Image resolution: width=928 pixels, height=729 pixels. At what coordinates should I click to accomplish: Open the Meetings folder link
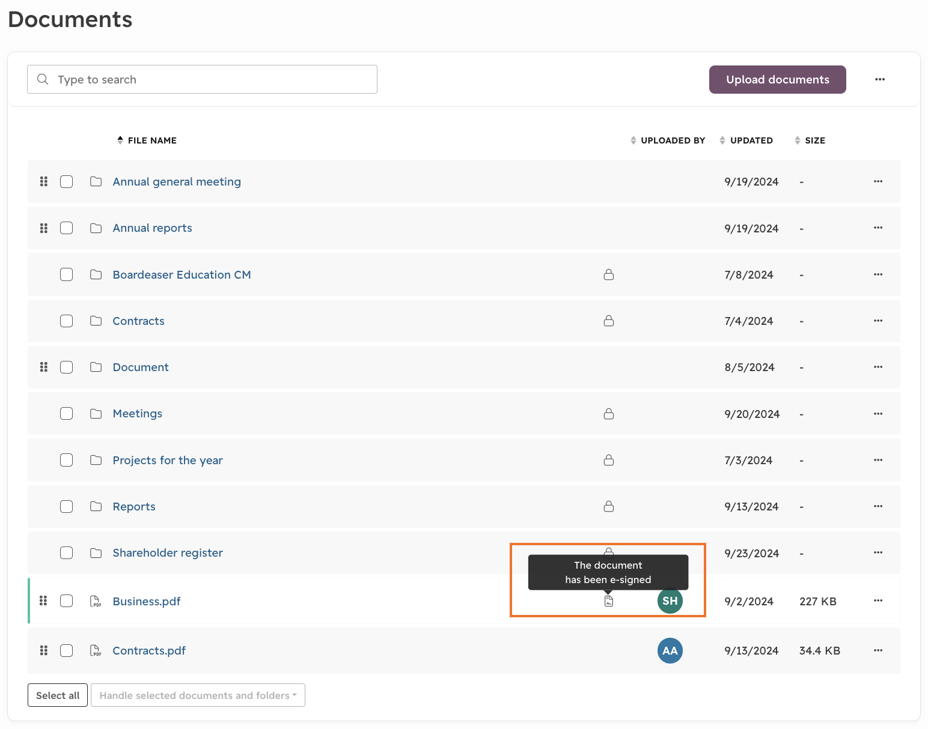(138, 414)
